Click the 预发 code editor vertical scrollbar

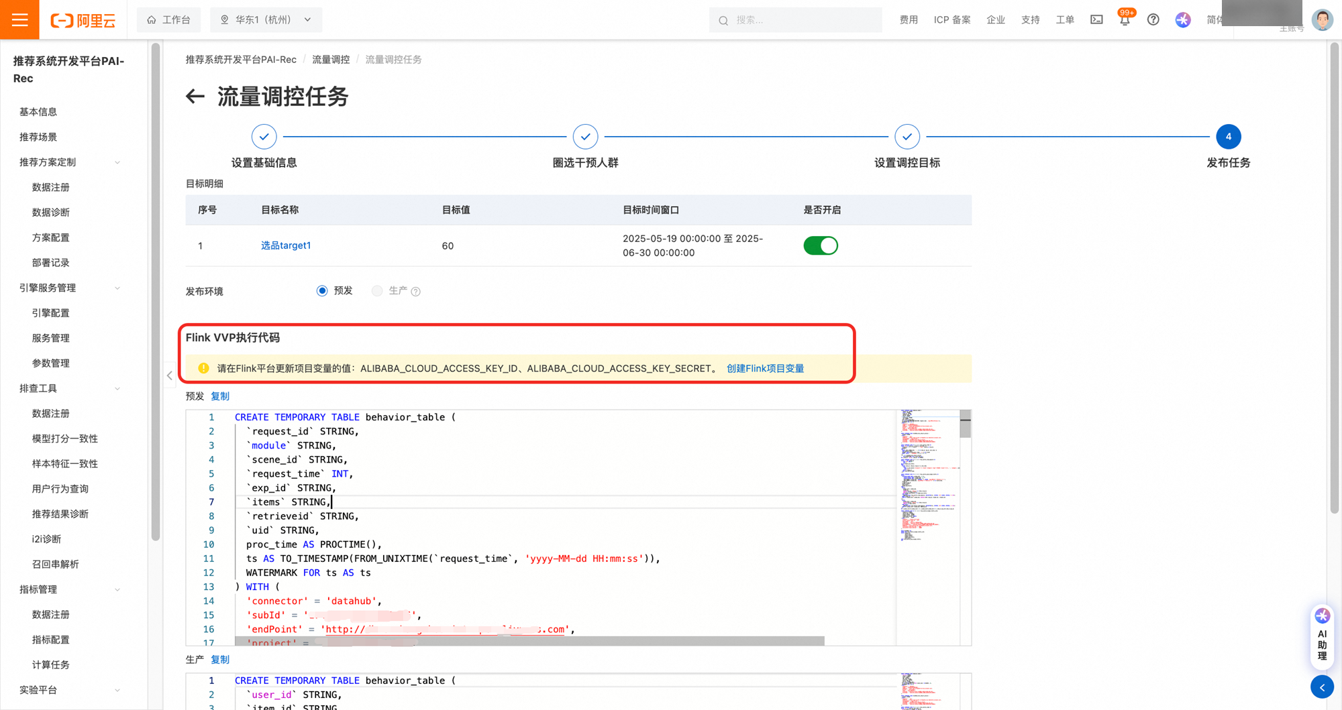(966, 424)
